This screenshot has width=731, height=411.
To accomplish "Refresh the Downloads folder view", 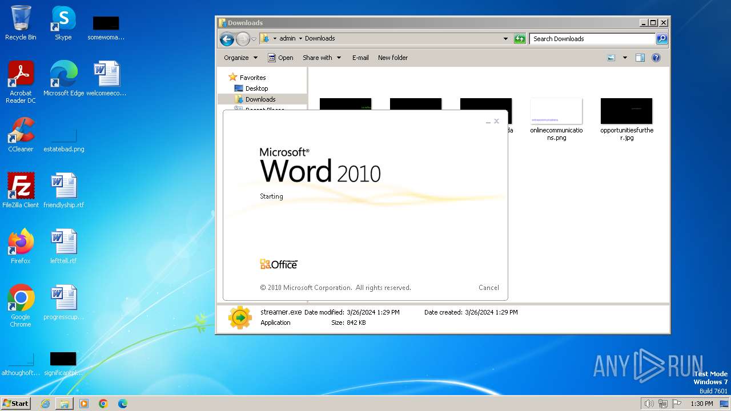I will click(520, 39).
